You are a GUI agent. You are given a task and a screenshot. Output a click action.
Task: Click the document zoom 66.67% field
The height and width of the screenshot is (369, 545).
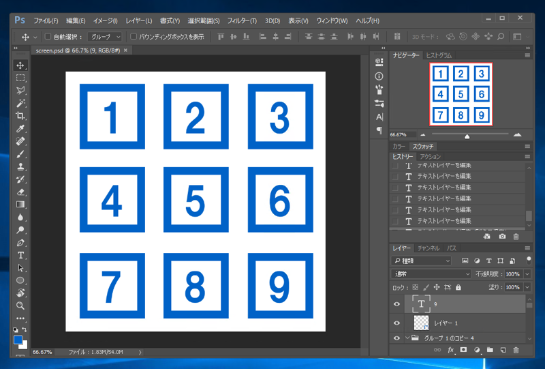42,352
